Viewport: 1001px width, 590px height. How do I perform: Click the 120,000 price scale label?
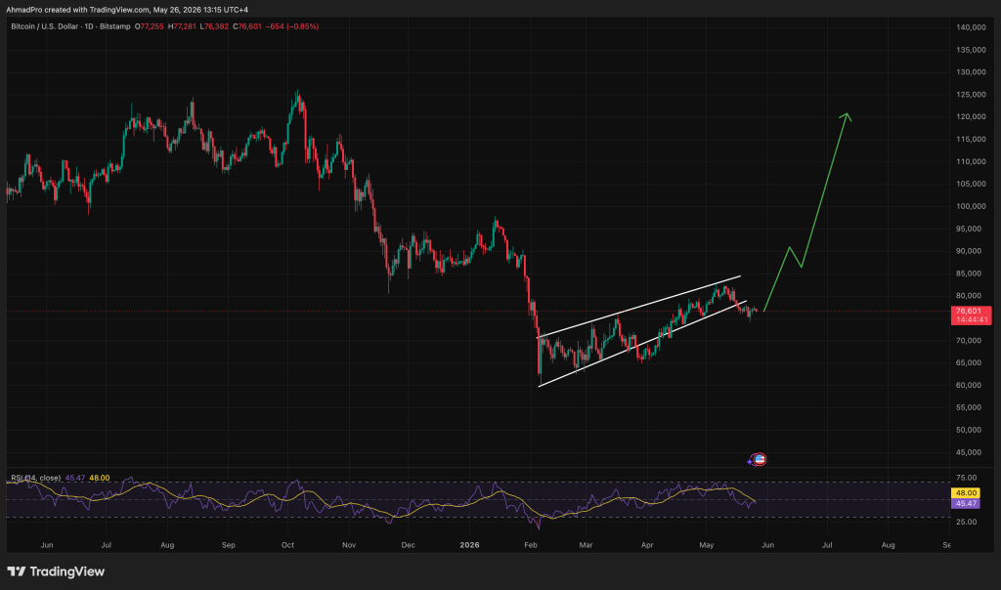[971, 116]
